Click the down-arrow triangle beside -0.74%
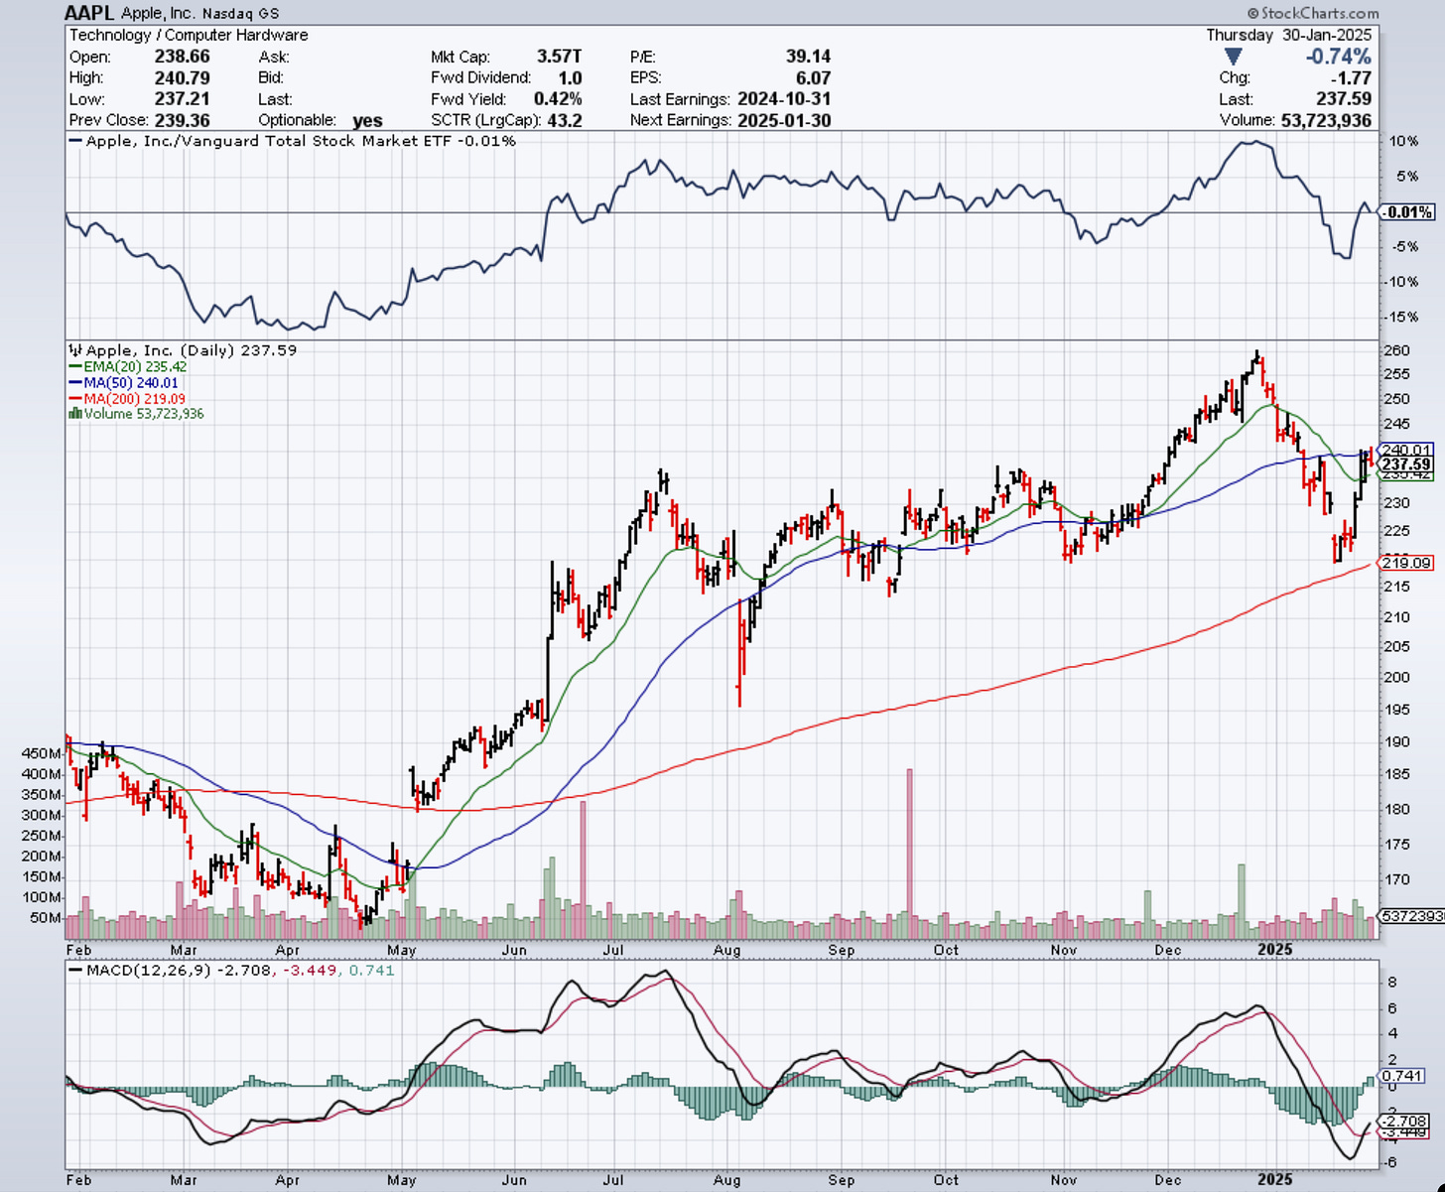1445x1192 pixels. (x=1233, y=57)
